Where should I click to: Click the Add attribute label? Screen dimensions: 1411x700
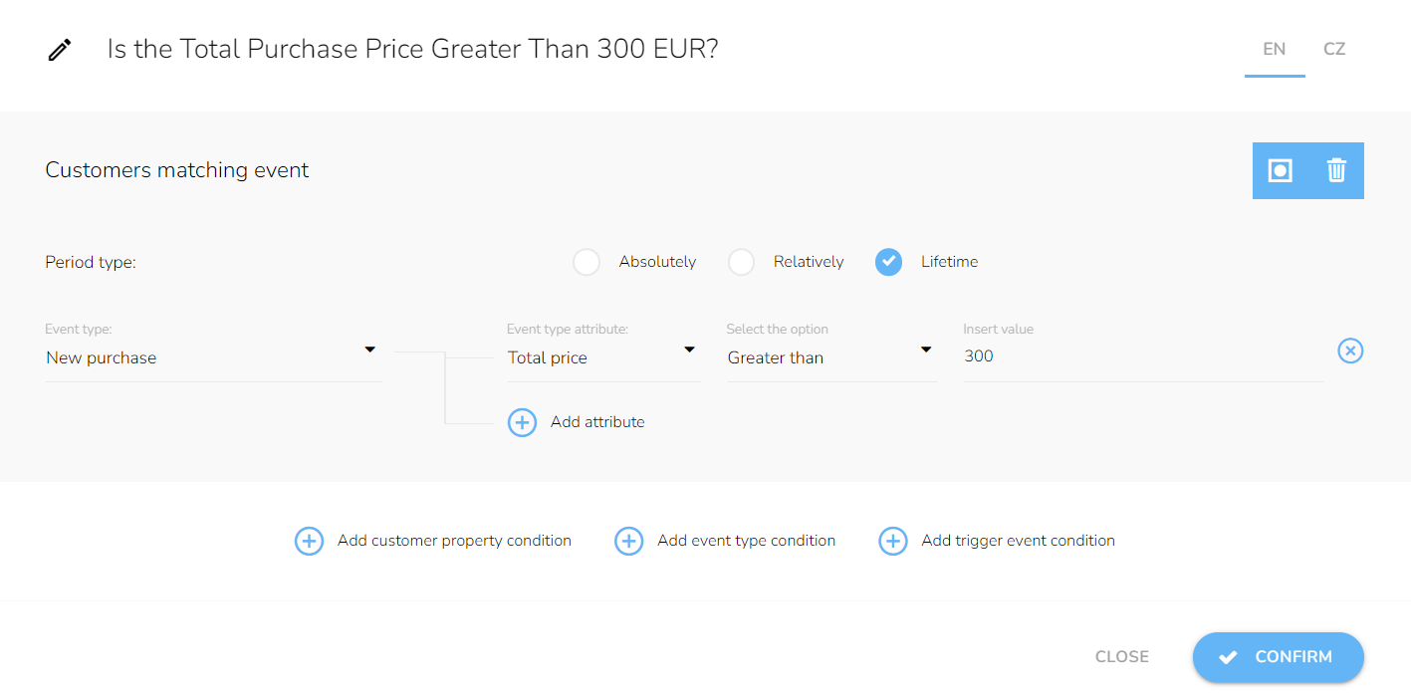pyautogui.click(x=597, y=422)
